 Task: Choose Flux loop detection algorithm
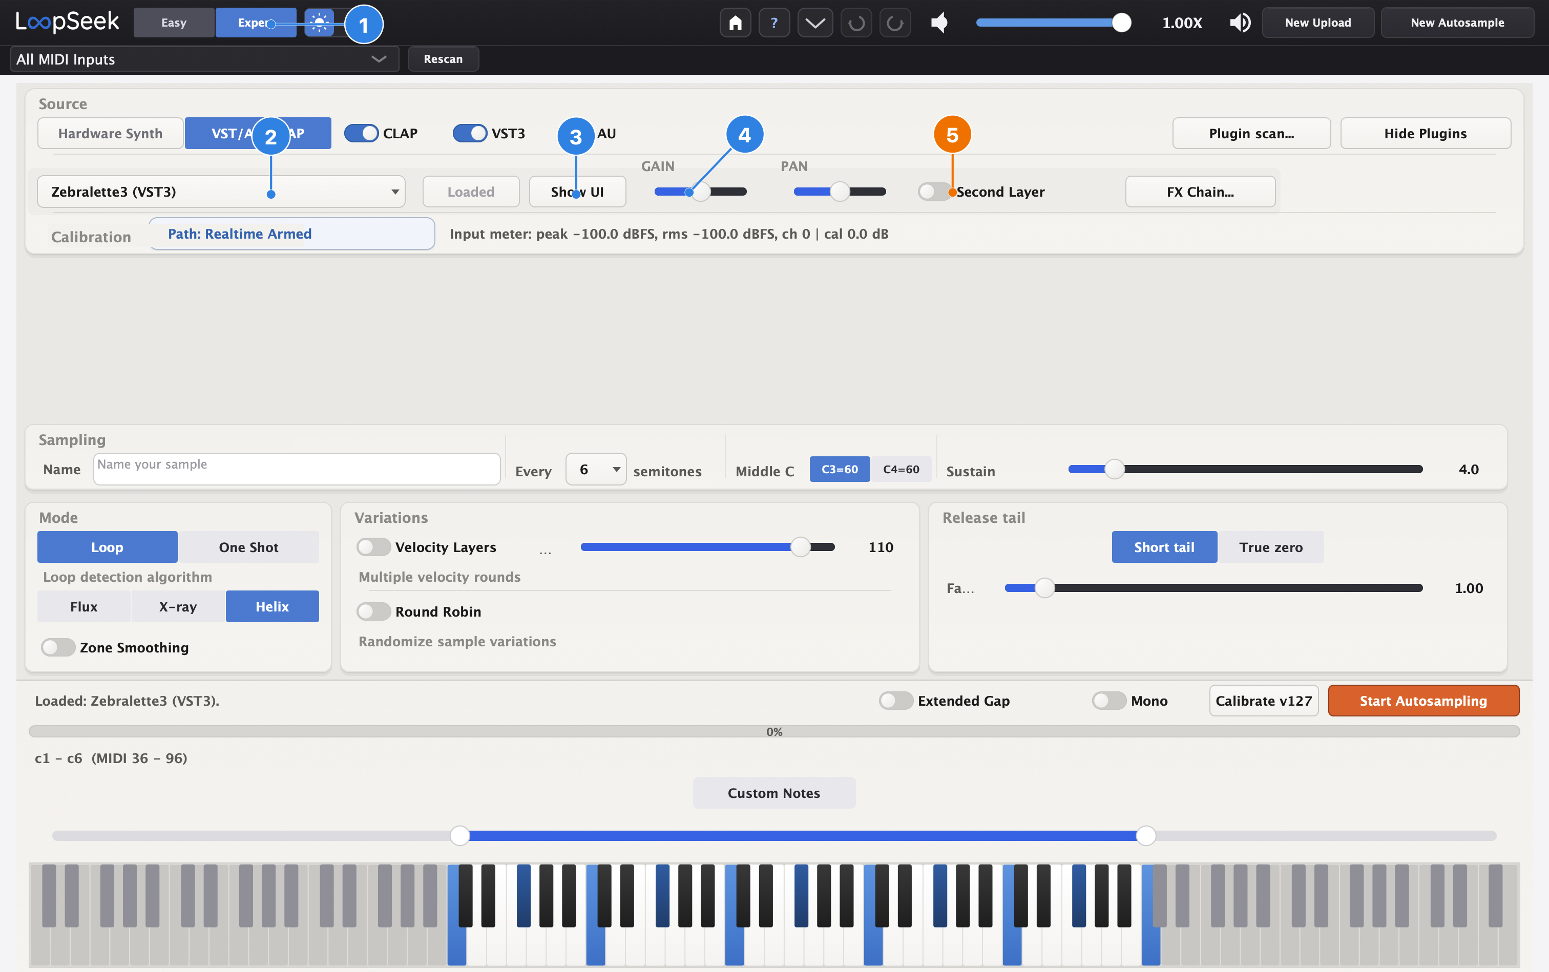point(83,607)
